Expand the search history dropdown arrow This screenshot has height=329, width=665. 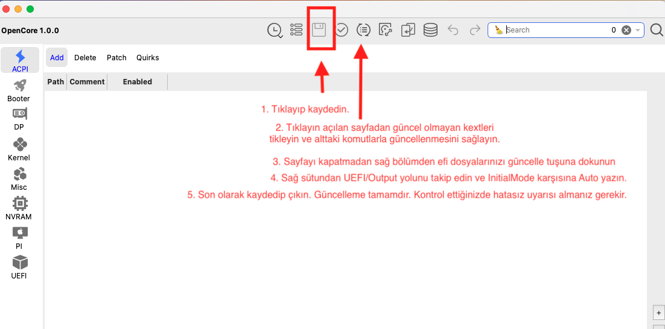pyautogui.click(x=637, y=30)
